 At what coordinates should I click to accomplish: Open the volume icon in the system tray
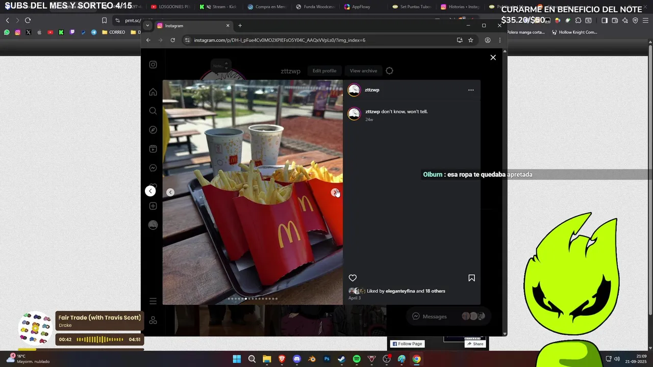[x=617, y=359]
